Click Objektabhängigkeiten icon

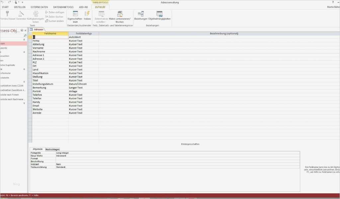[x=159, y=14]
